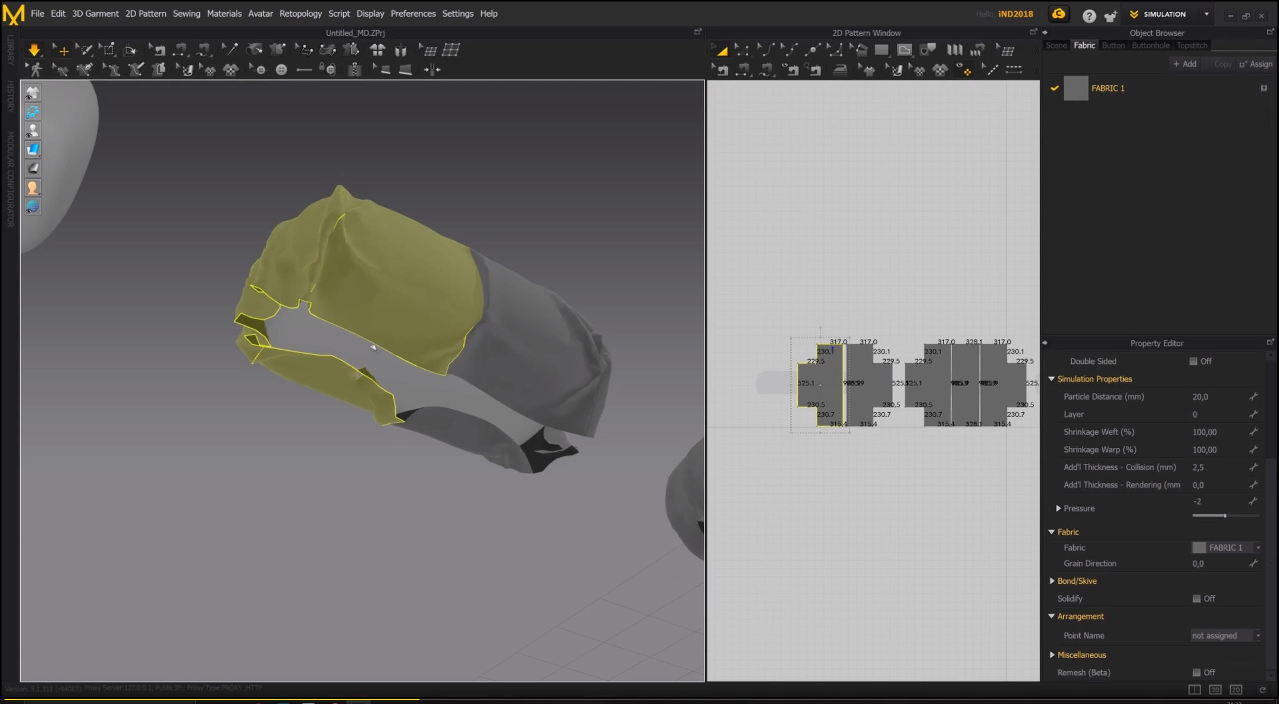Toggle the Remesh (Beta) checkbox
The image size is (1279, 704).
coord(1196,672)
